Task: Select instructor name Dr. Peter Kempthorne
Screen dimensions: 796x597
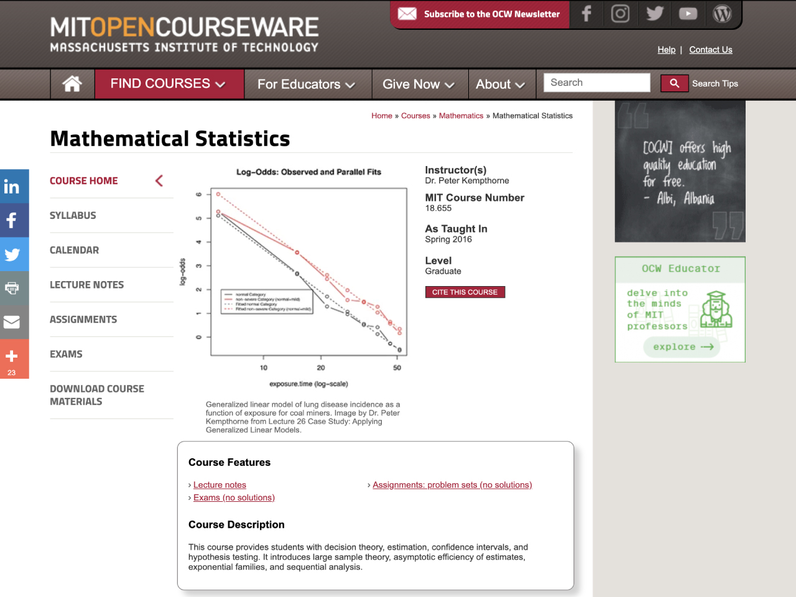Action: [467, 181]
